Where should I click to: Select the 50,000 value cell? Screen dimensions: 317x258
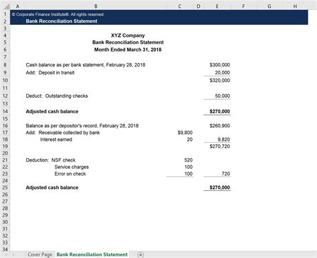pyautogui.click(x=222, y=96)
